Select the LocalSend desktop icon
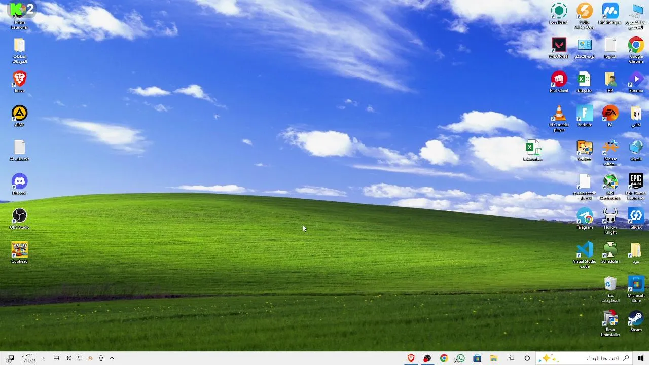The width and height of the screenshot is (649, 365). pos(559,14)
